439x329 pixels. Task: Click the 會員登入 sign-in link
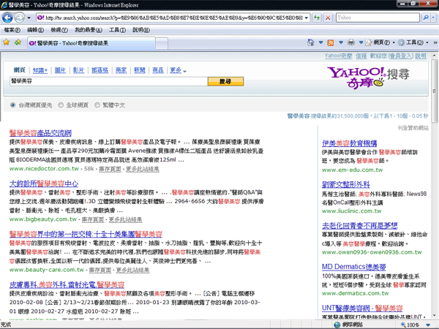[x=401, y=56]
